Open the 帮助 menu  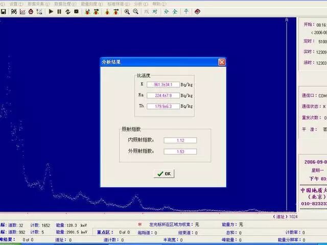(x=159, y=4)
